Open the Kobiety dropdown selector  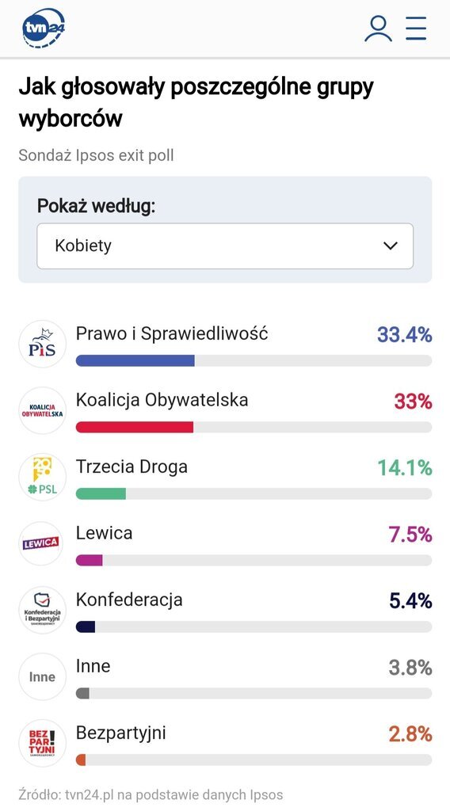(225, 246)
